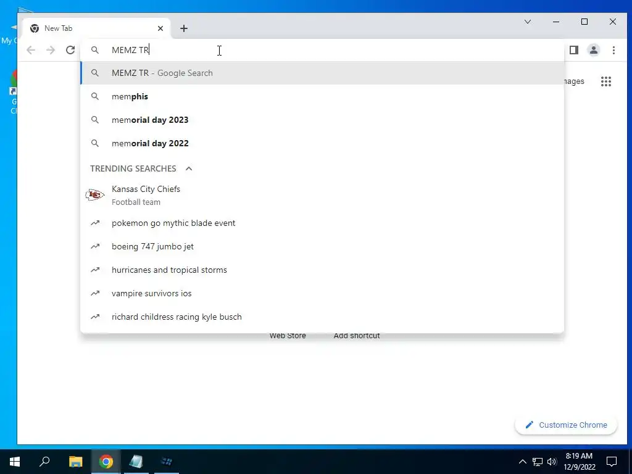
Task: Open the tab search dropdown arrow
Action: (528, 22)
